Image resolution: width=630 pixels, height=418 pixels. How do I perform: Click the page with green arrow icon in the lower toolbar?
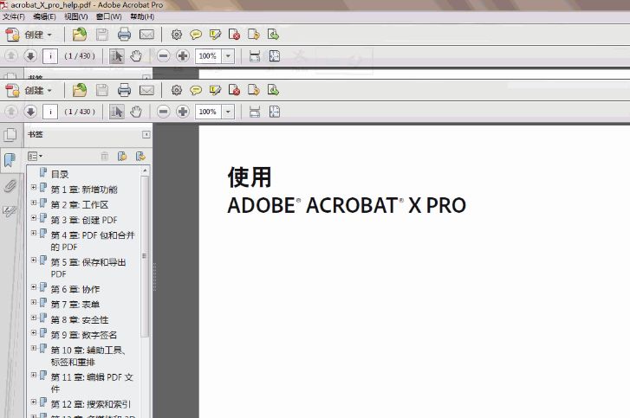[x=273, y=90]
